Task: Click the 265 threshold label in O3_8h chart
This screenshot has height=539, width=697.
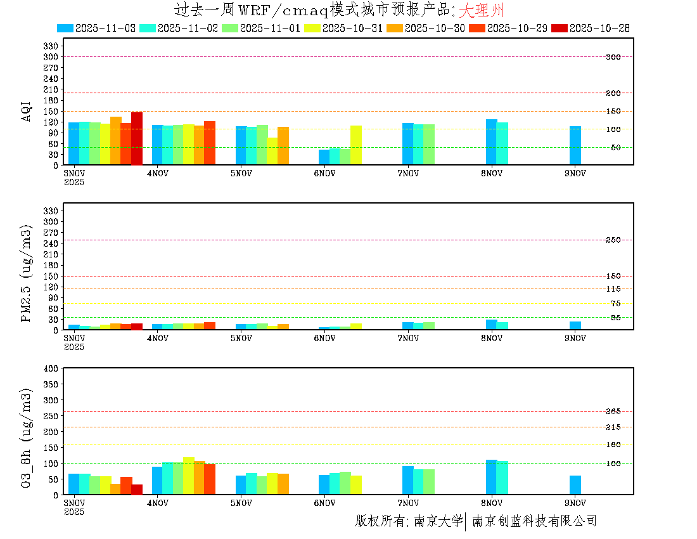Action: [x=613, y=412]
